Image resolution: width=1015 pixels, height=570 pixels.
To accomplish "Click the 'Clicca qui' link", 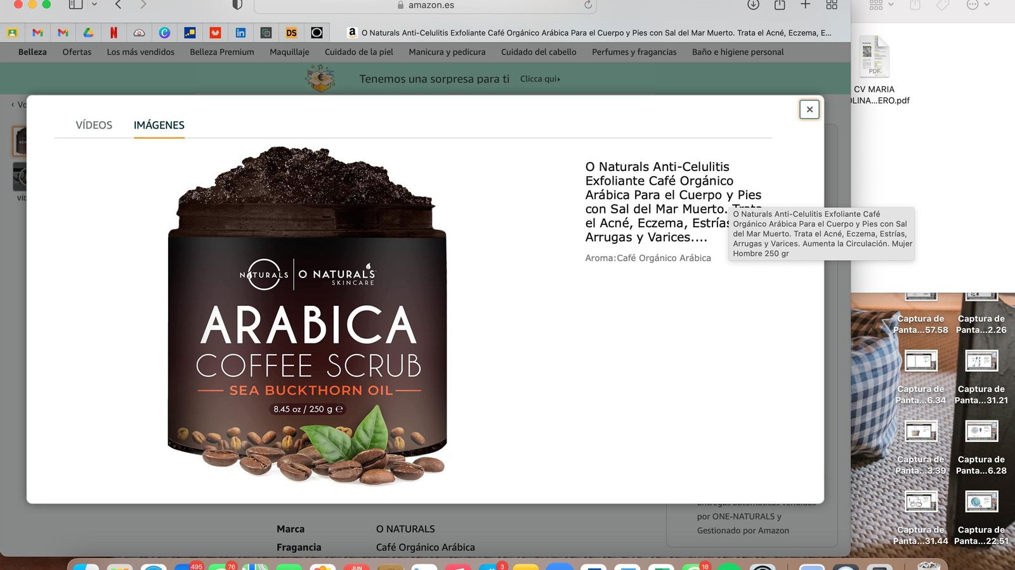I will coord(539,79).
